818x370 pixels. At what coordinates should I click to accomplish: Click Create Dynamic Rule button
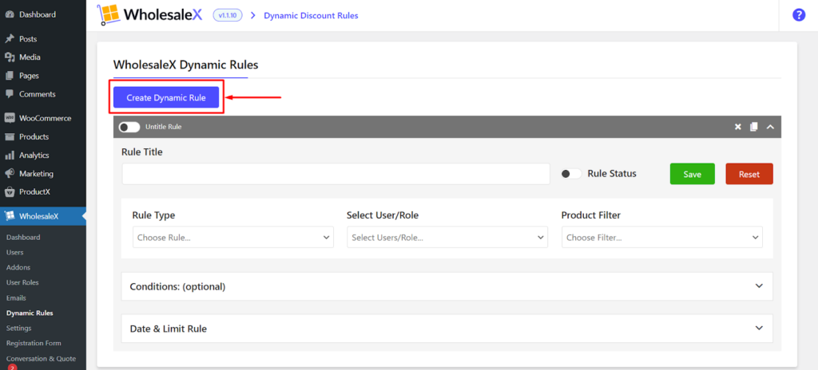tap(166, 97)
